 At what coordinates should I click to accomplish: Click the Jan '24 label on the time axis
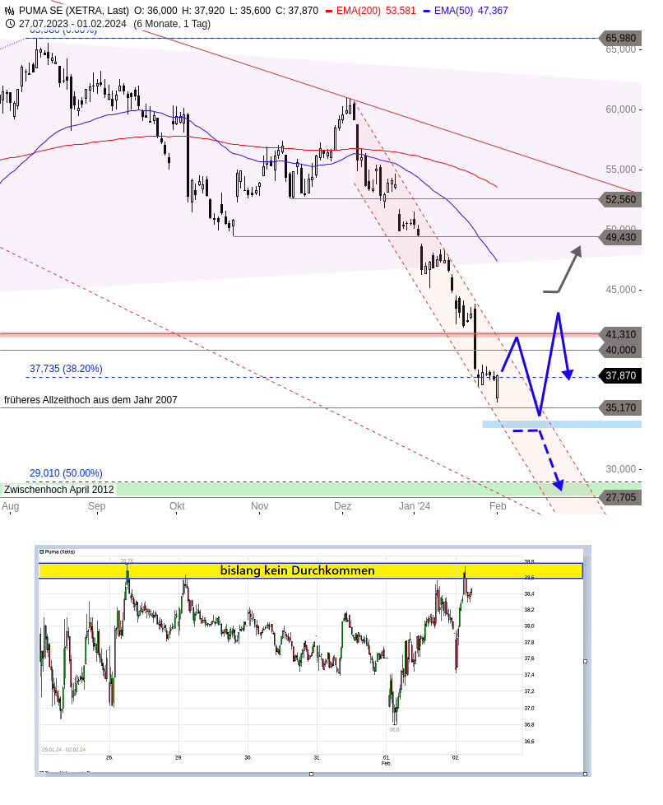[x=415, y=505]
